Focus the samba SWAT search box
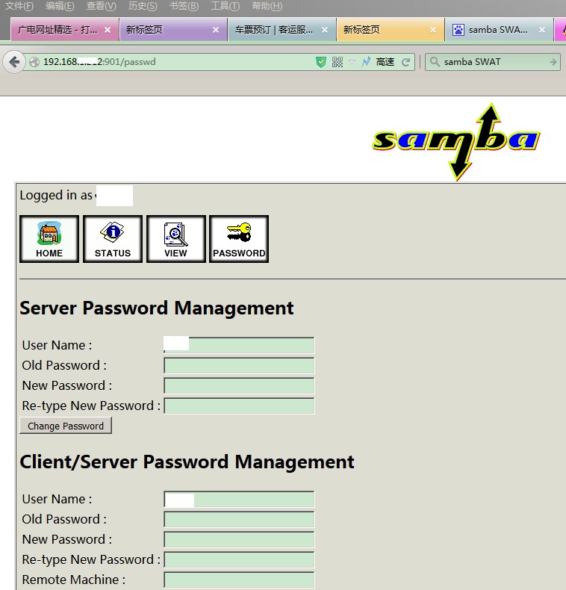The width and height of the screenshot is (566, 590). pos(493,62)
